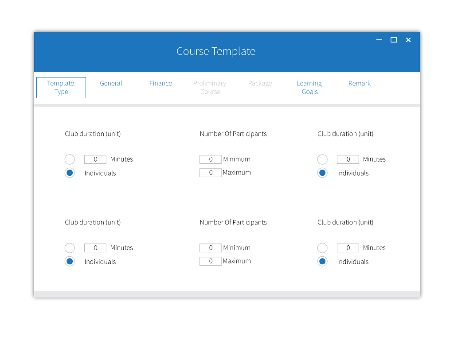The image size is (454, 340).
Task: Click the Minimum field in upper Participants group
Action: coord(211,159)
